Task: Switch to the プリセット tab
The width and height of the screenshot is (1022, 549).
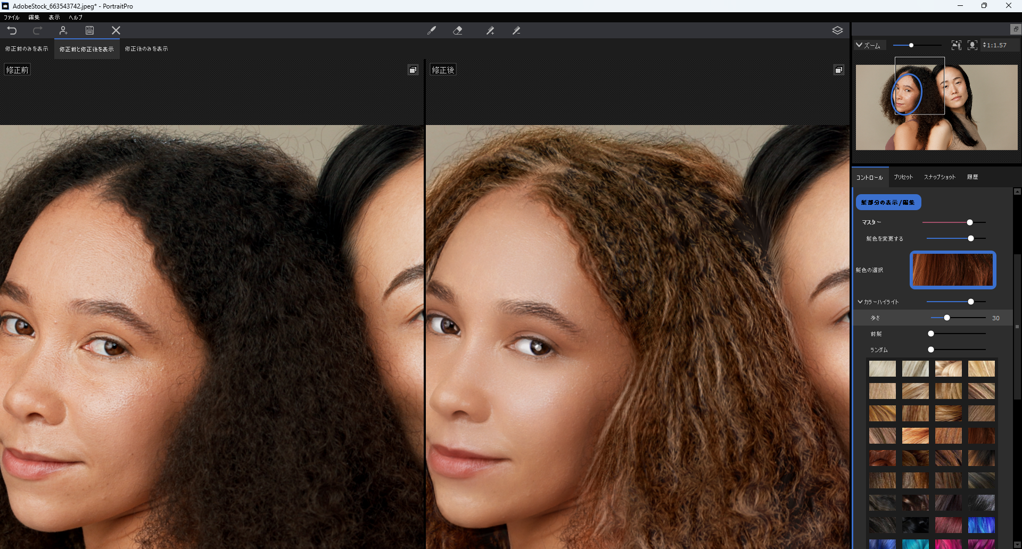Action: (x=903, y=177)
